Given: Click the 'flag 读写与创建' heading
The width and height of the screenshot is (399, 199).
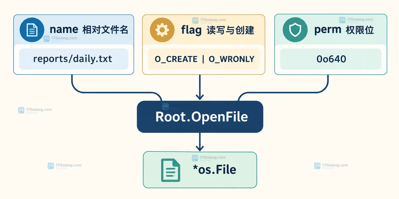Looking at the screenshot, I should (217, 30).
